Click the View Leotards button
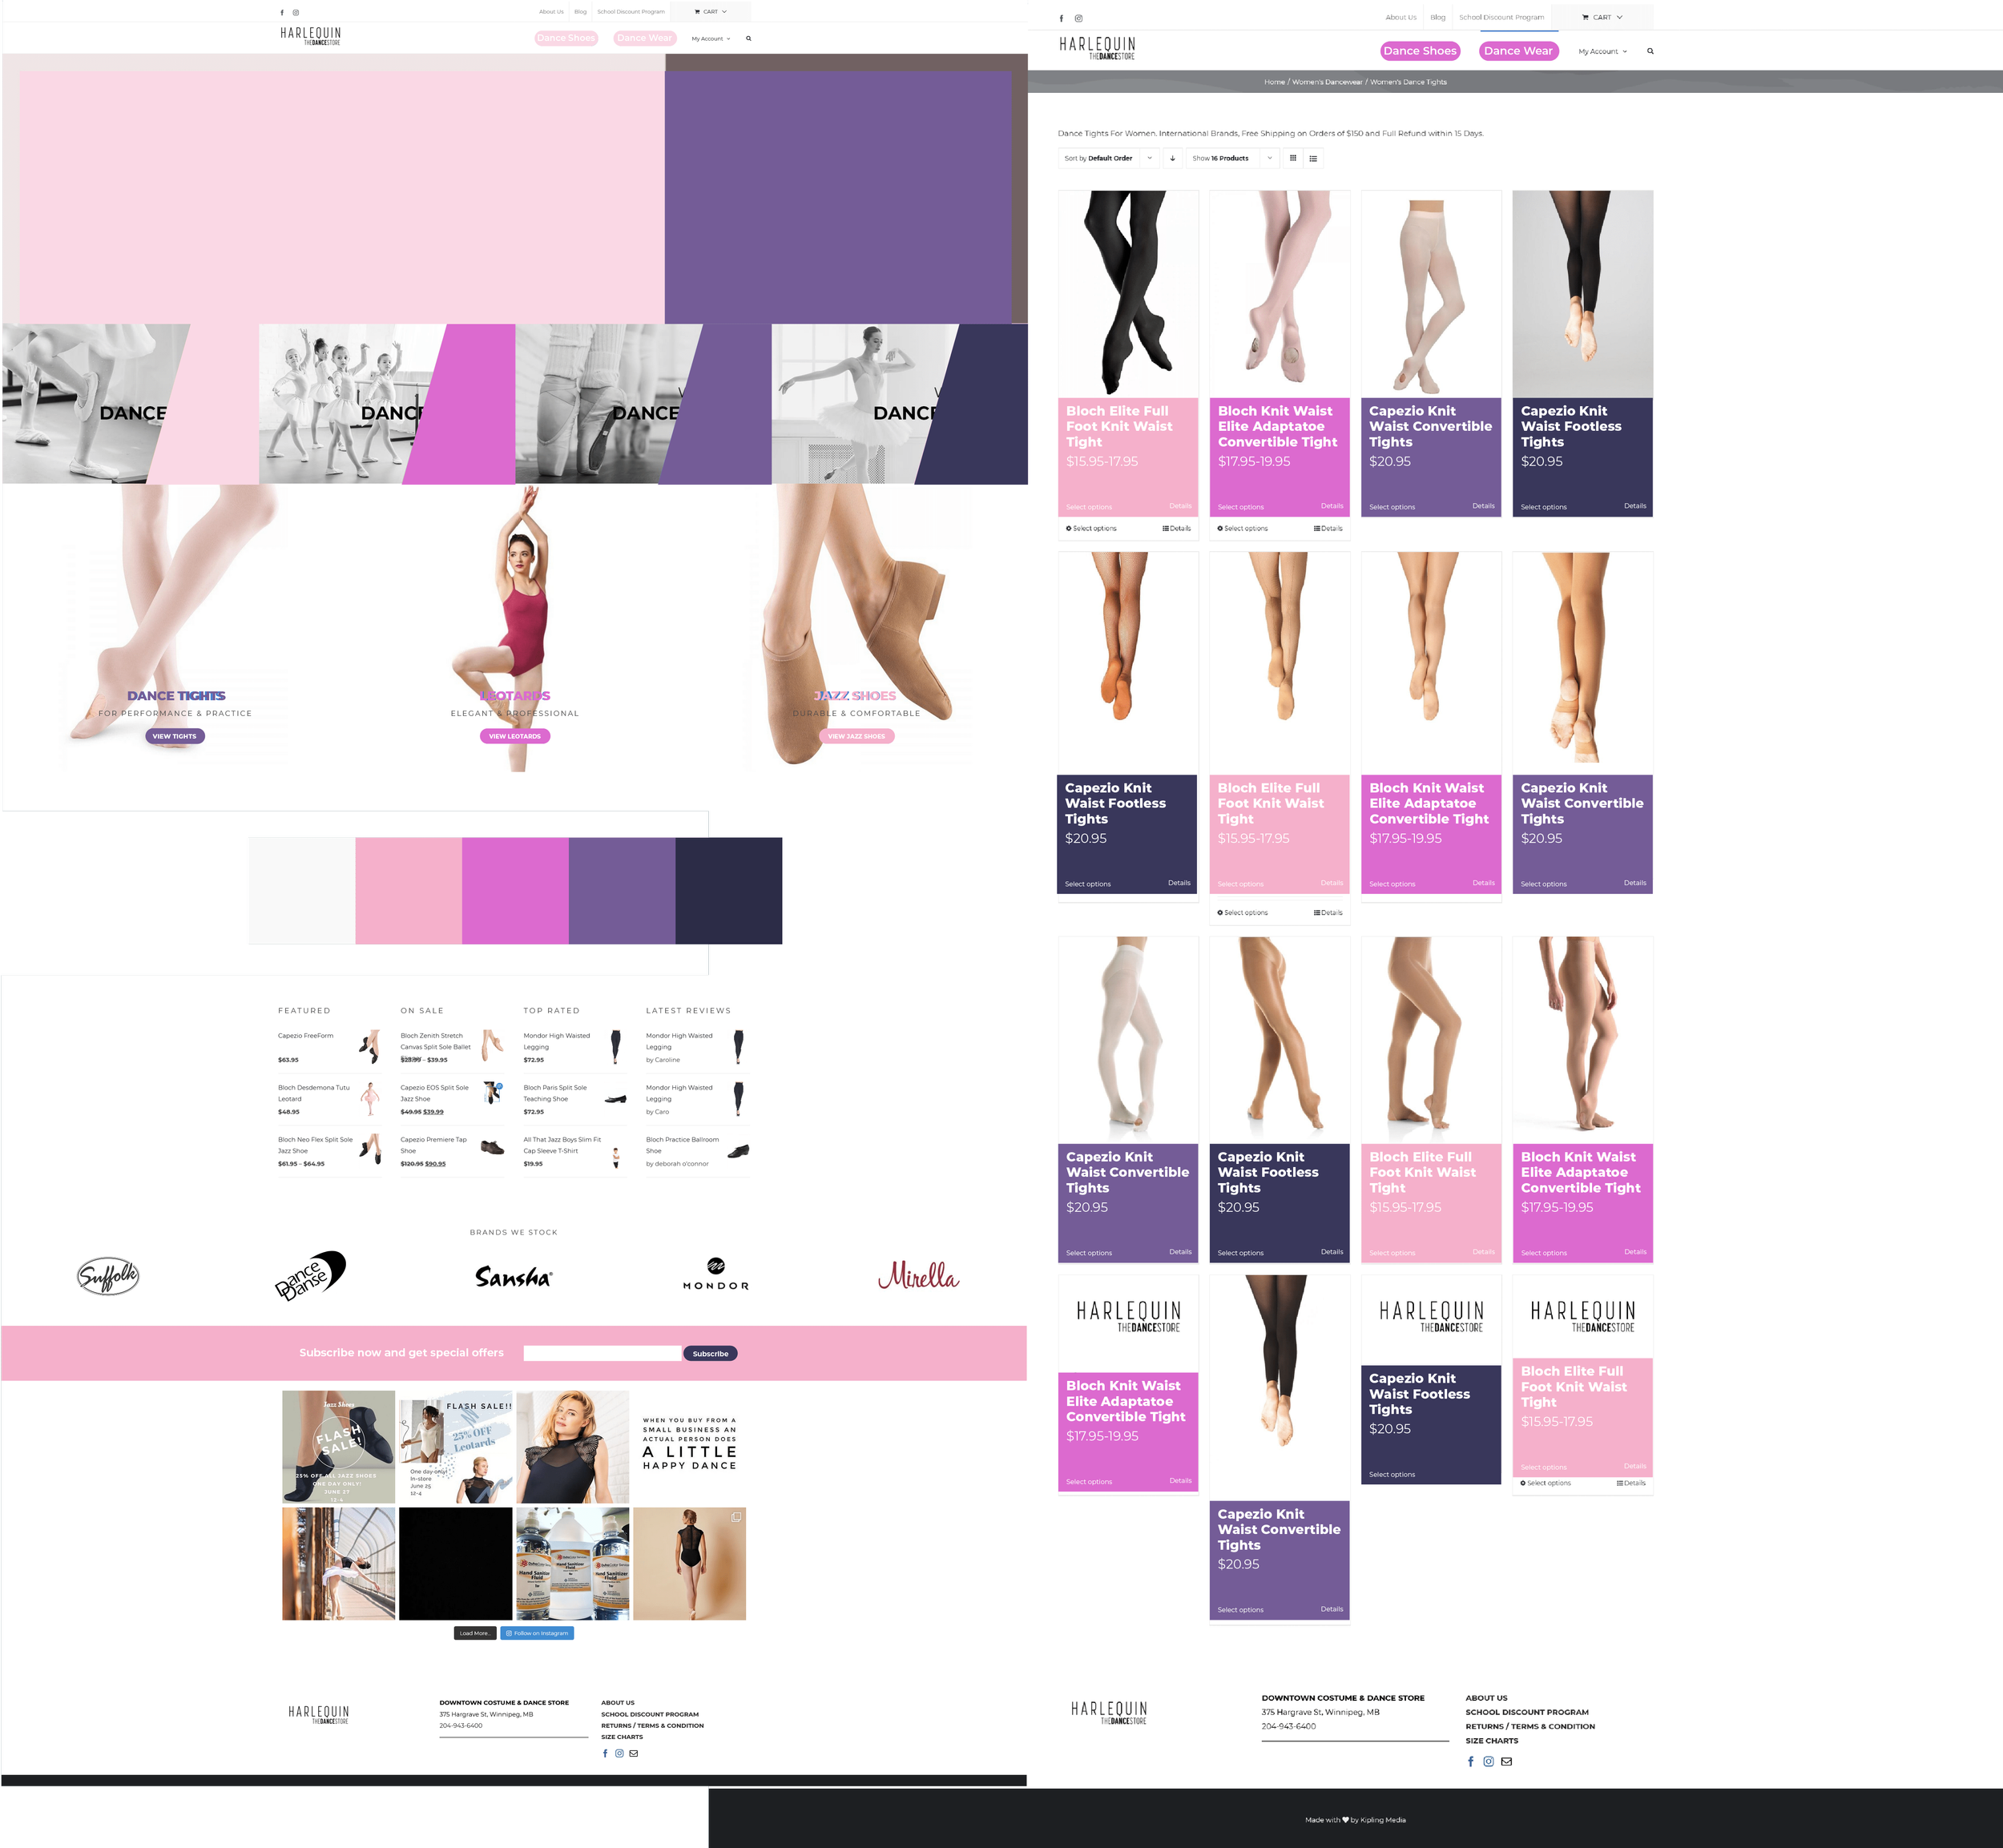Viewport: 2003px width, 1848px height. [514, 736]
